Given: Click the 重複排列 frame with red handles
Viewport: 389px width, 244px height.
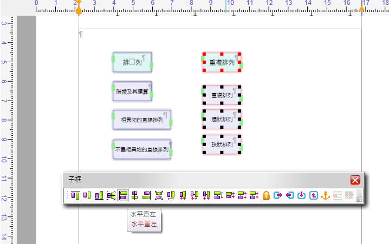Looking at the screenshot, I should pos(222,62).
